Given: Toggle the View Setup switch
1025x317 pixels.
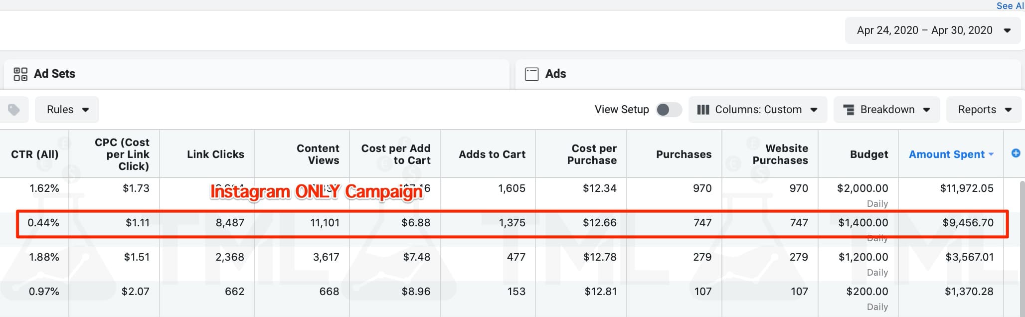Looking at the screenshot, I should click(669, 110).
